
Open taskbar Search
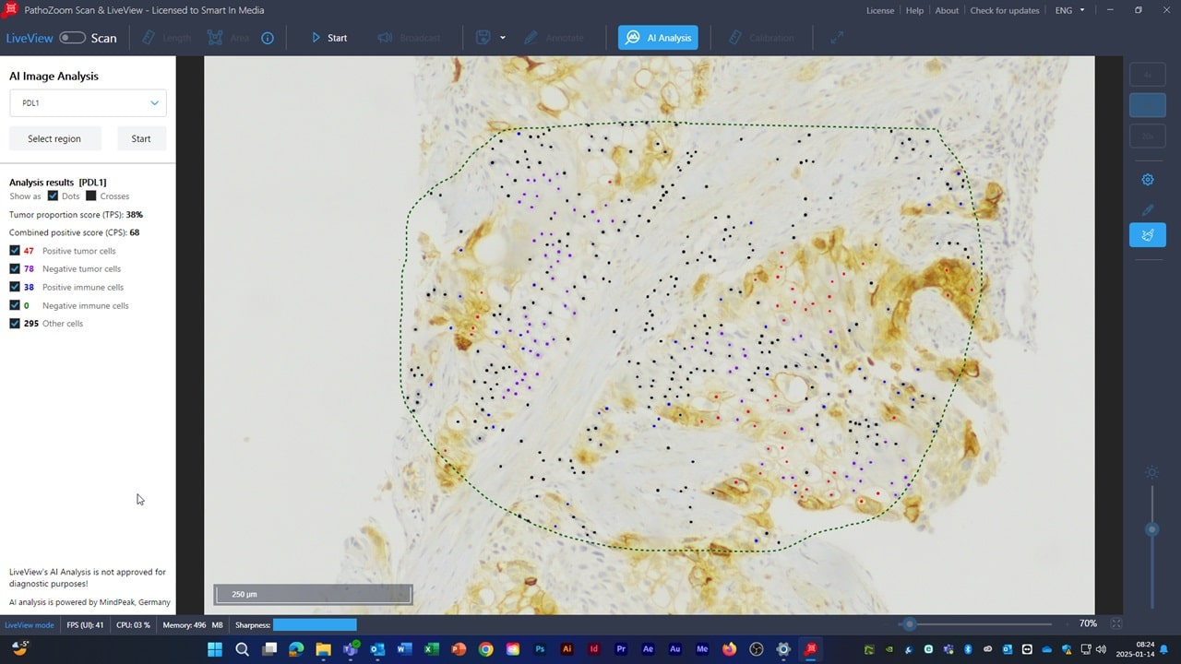point(242,649)
